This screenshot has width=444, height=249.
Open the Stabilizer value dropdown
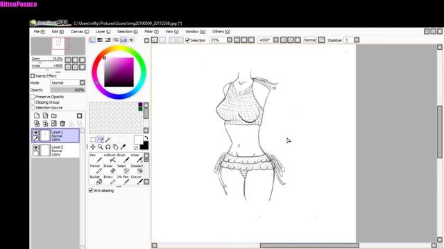(x=357, y=40)
